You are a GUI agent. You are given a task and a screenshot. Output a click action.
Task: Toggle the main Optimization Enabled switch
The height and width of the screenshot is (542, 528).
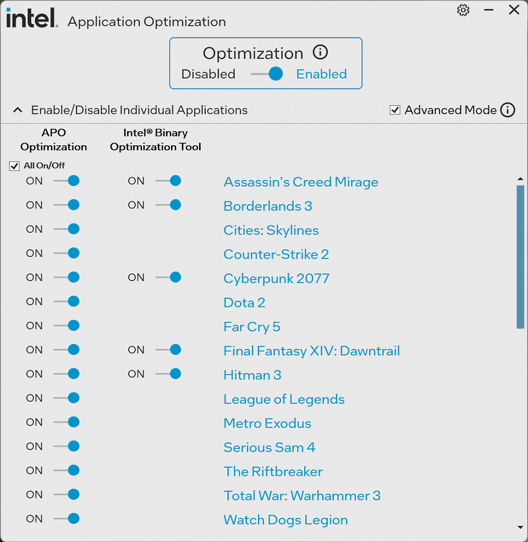coord(267,74)
